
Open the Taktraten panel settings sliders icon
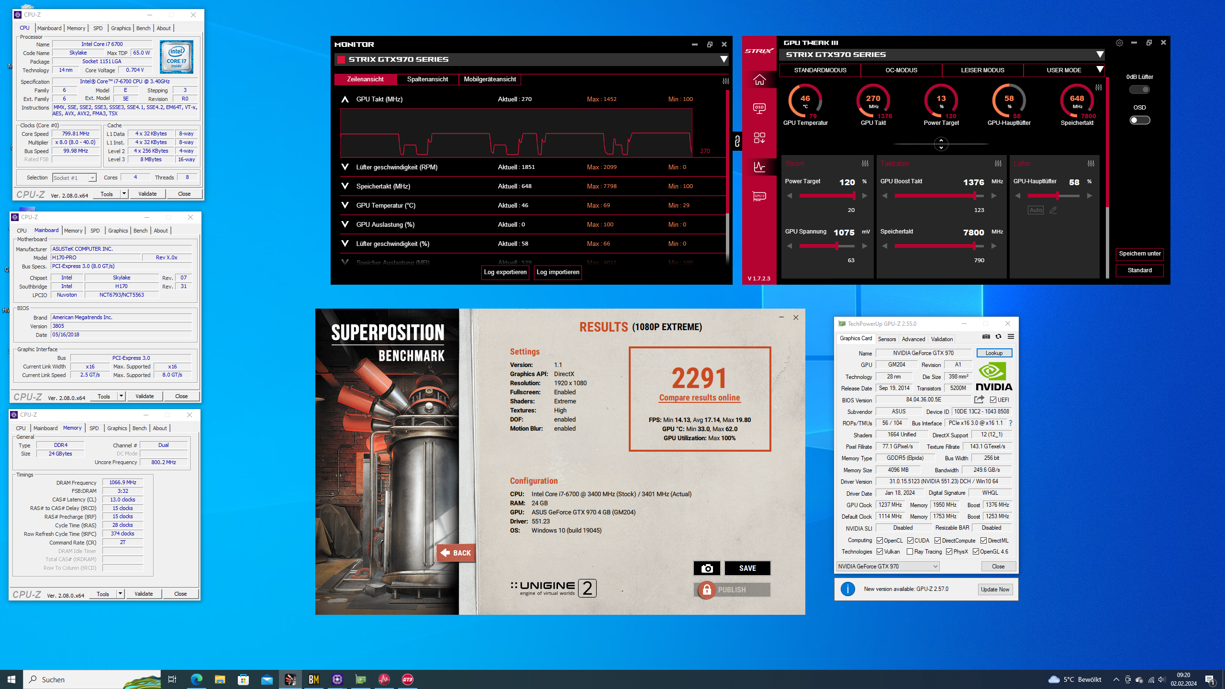click(998, 164)
